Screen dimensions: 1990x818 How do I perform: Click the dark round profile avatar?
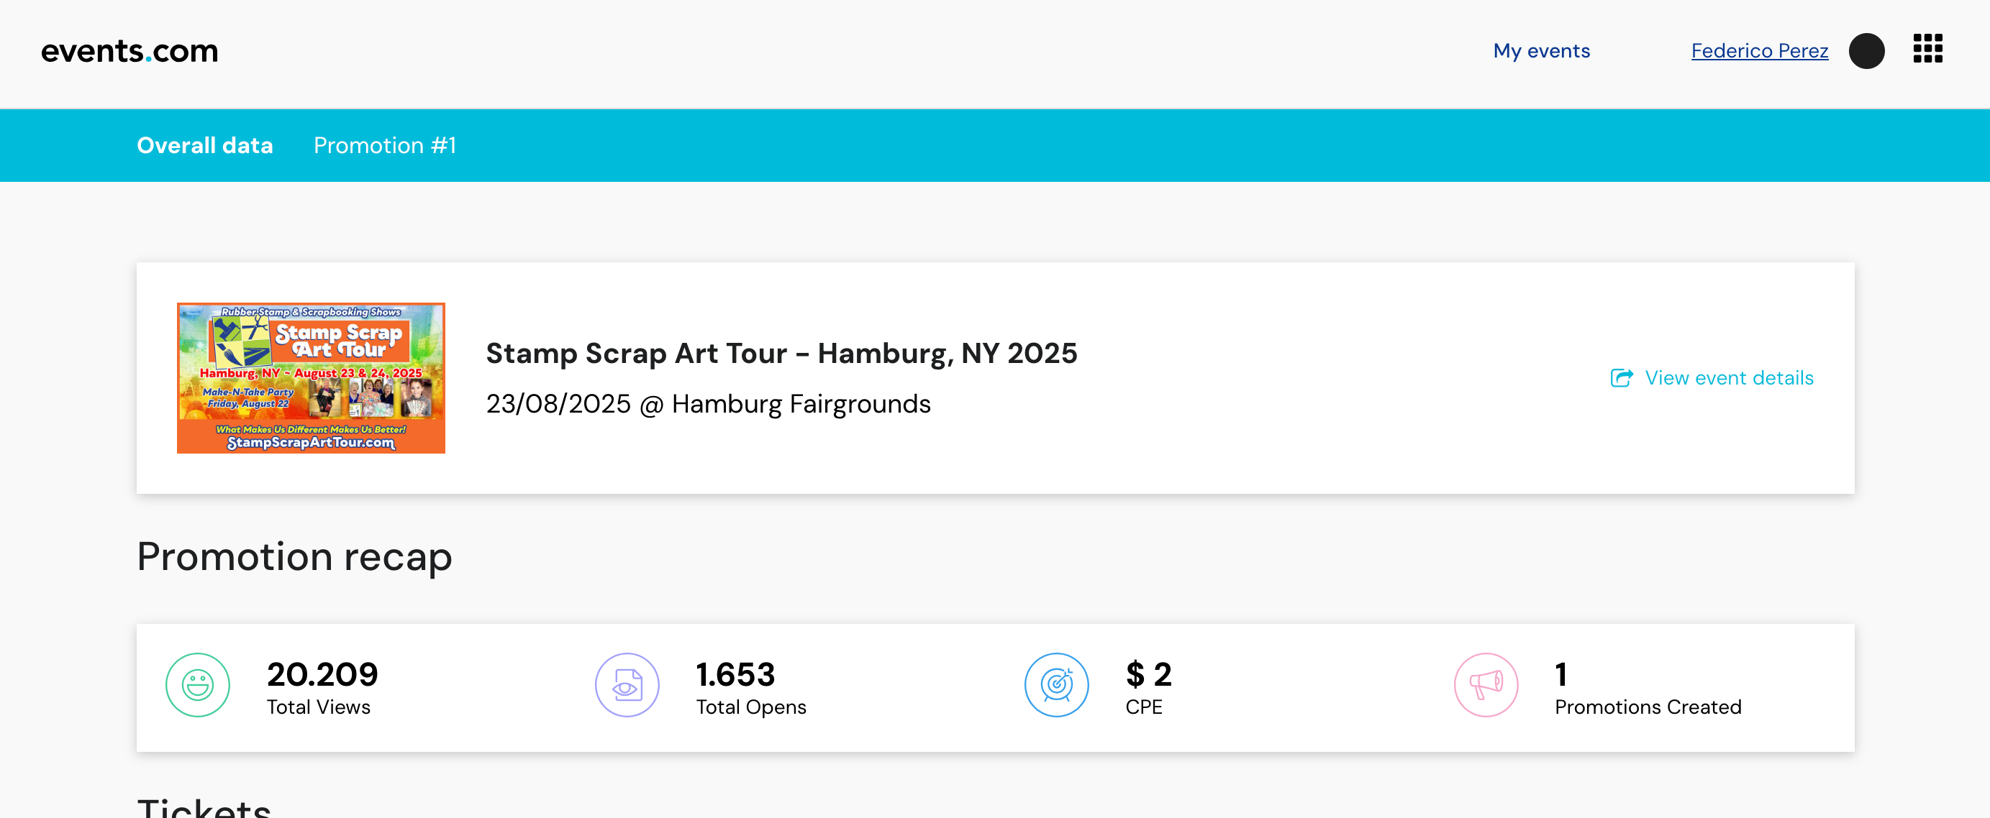click(1866, 51)
